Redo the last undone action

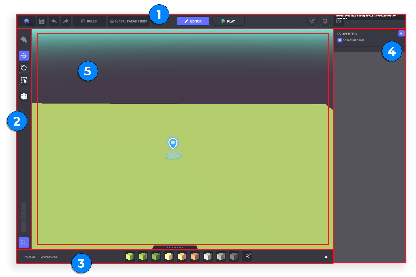click(x=66, y=21)
